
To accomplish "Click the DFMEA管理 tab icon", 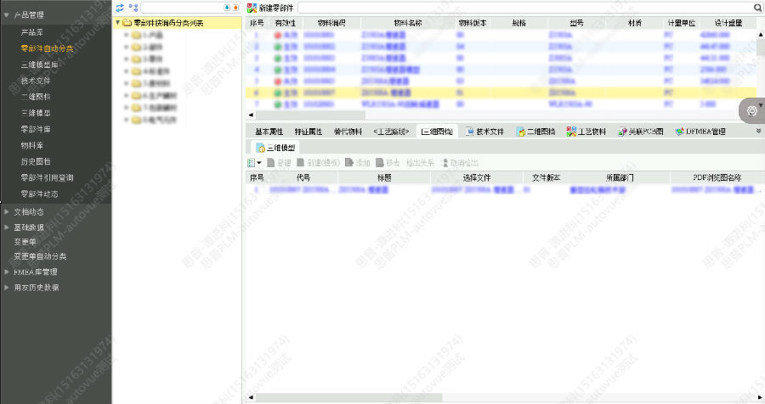I will click(x=680, y=132).
